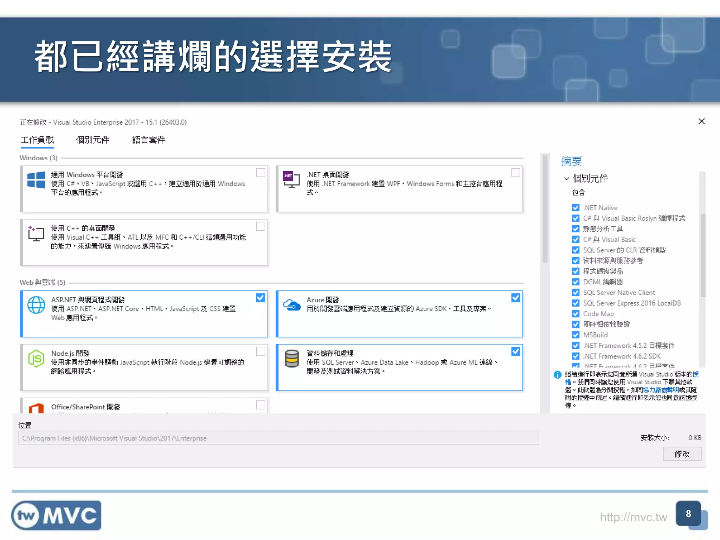This screenshot has height=540, width=720.
Task: Click the Azure cloud icon
Action: [x=292, y=305]
